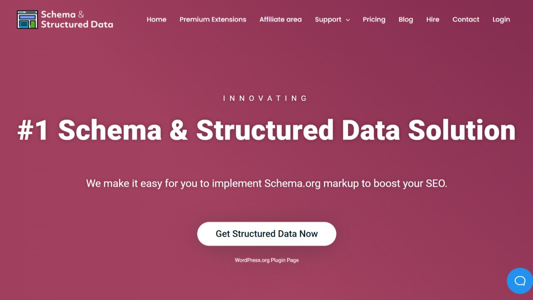Select the Hire menu option
533x300 pixels.
coord(433,19)
